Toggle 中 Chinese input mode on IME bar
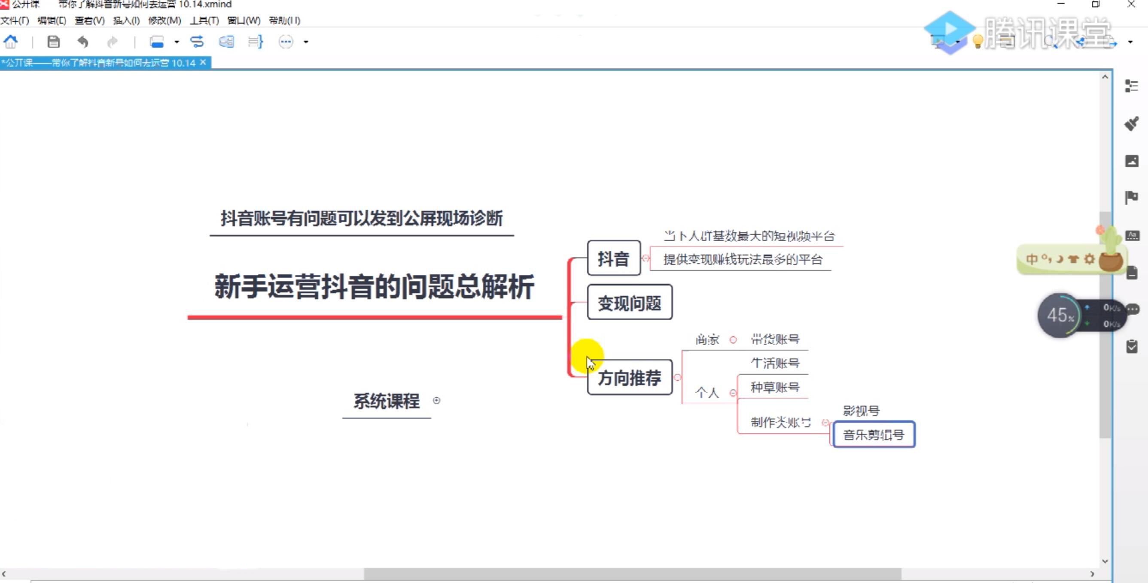The image size is (1148, 583). tap(1032, 259)
